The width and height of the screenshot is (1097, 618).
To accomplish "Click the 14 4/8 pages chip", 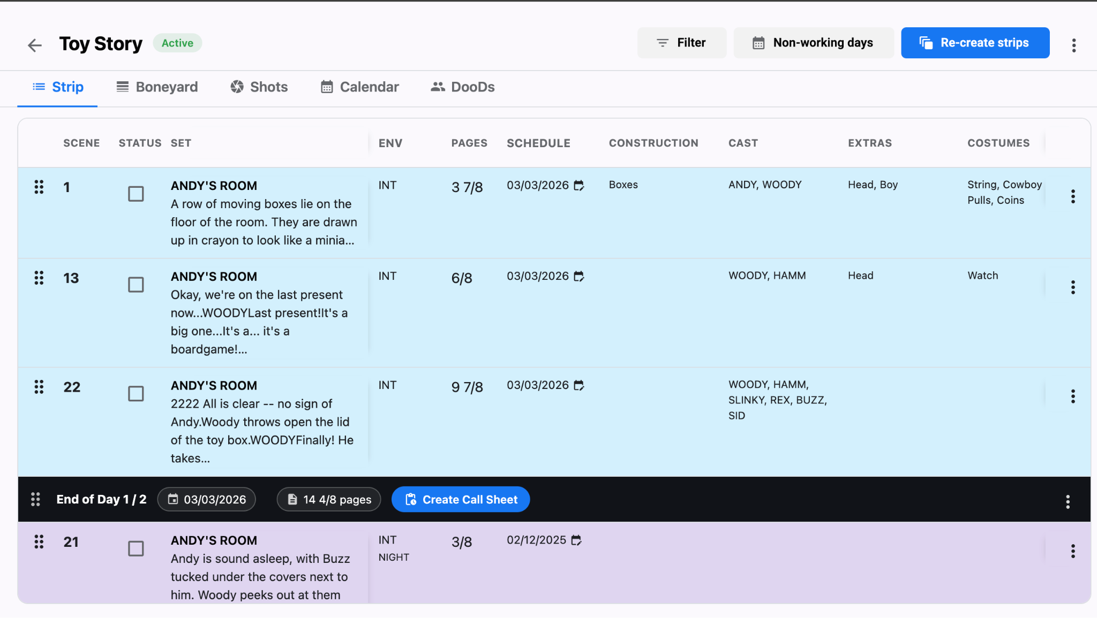I will click(x=329, y=499).
